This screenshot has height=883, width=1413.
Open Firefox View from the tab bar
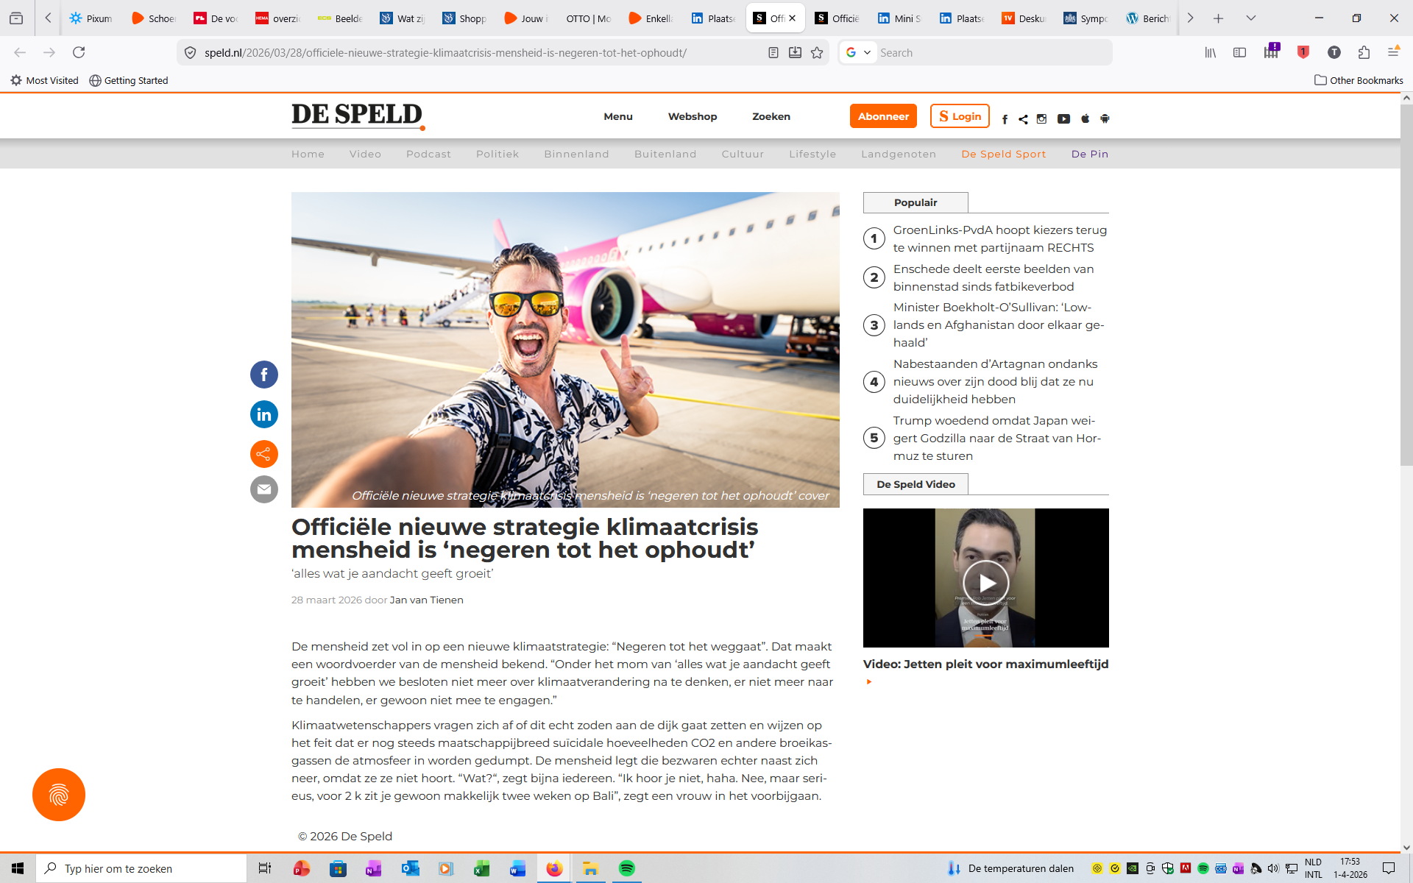tap(16, 18)
